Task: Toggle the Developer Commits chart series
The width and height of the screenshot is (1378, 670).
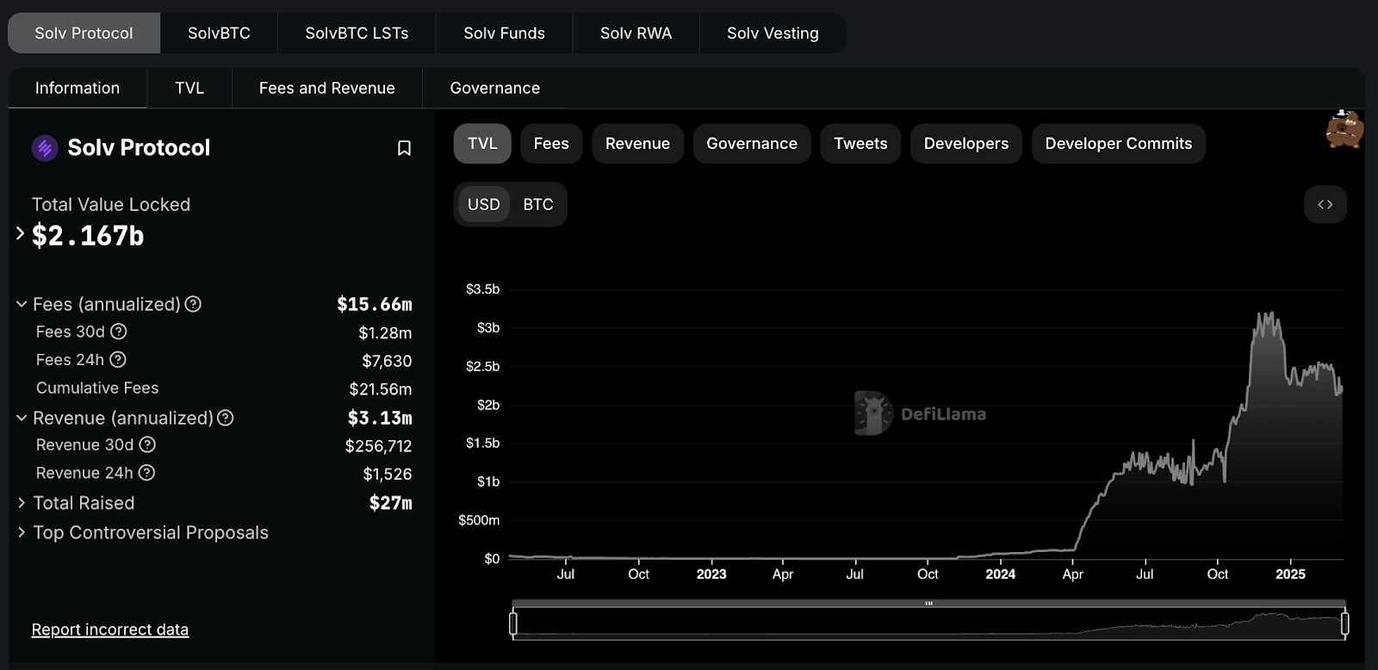Action: (x=1119, y=144)
